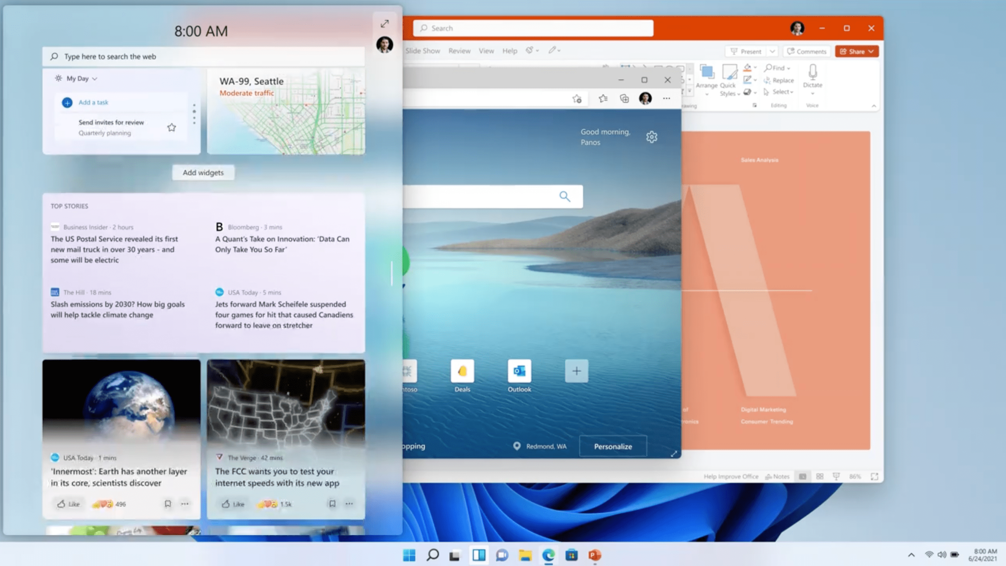
Task: Open the Review tab in PowerPoint
Action: pos(459,51)
